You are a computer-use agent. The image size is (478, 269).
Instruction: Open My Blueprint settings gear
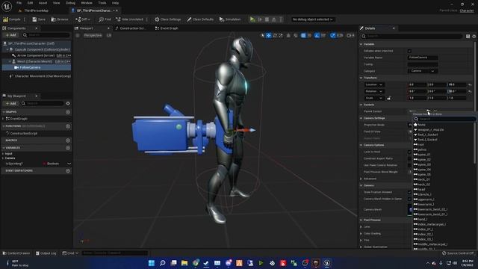pyautogui.click(x=68, y=103)
